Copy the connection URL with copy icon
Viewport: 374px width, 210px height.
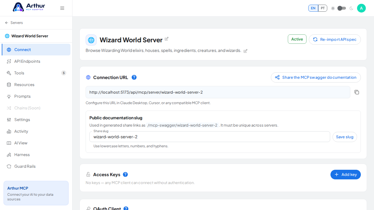pyautogui.click(x=357, y=92)
